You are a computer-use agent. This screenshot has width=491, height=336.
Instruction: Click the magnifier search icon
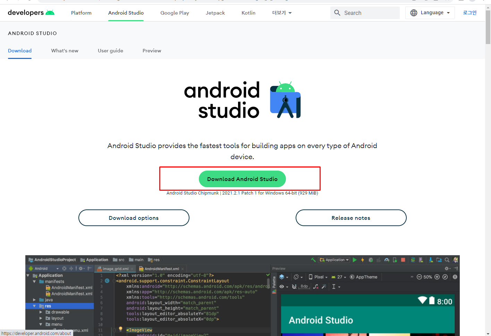[337, 13]
